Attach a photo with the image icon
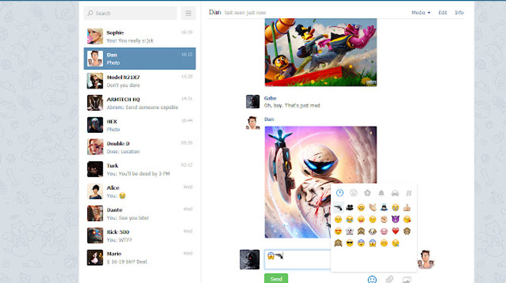The image size is (506, 283). [x=407, y=279]
